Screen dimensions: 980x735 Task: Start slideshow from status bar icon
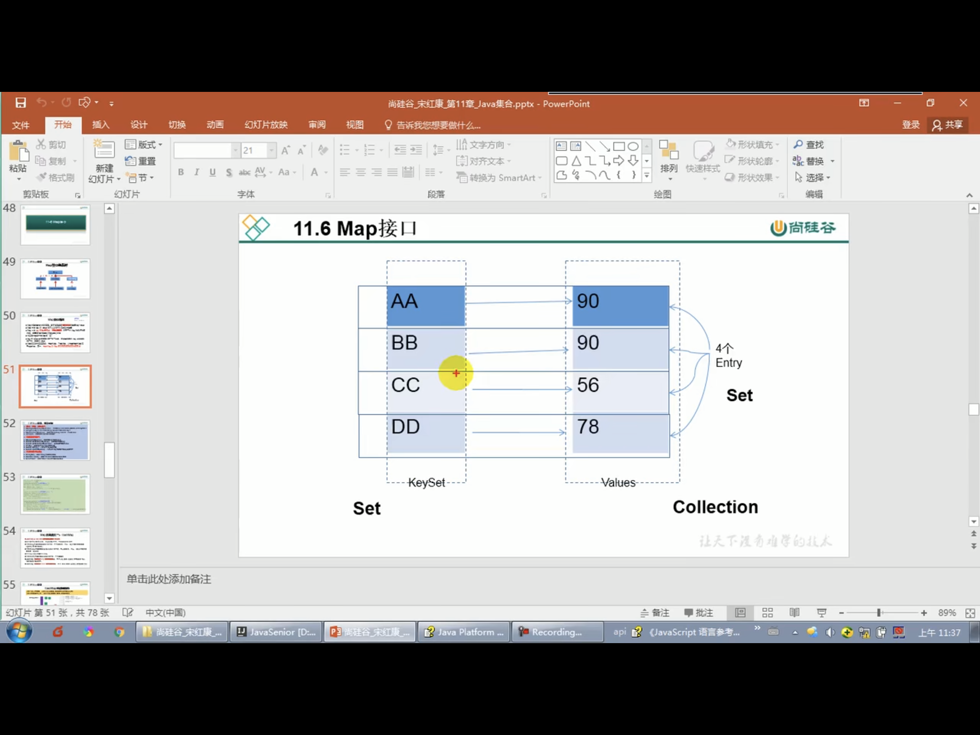pyautogui.click(x=822, y=612)
